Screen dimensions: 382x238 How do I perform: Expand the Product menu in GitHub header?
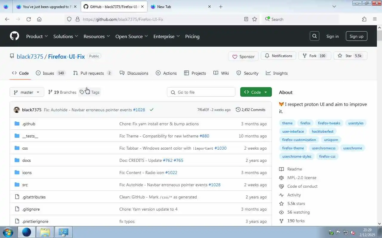tap(37, 36)
